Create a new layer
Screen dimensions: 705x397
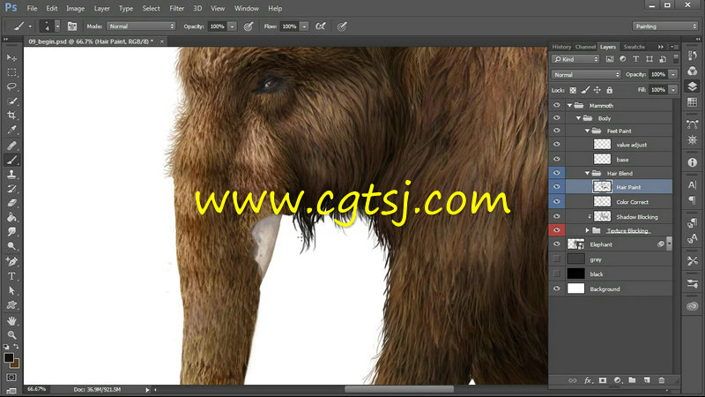click(x=647, y=380)
